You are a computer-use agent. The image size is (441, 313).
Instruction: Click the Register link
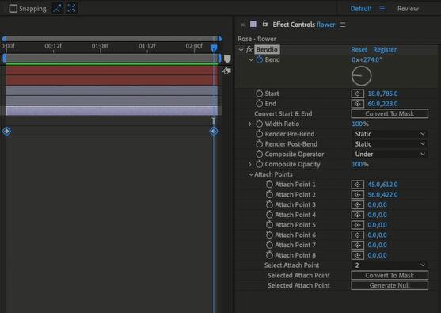(x=385, y=50)
